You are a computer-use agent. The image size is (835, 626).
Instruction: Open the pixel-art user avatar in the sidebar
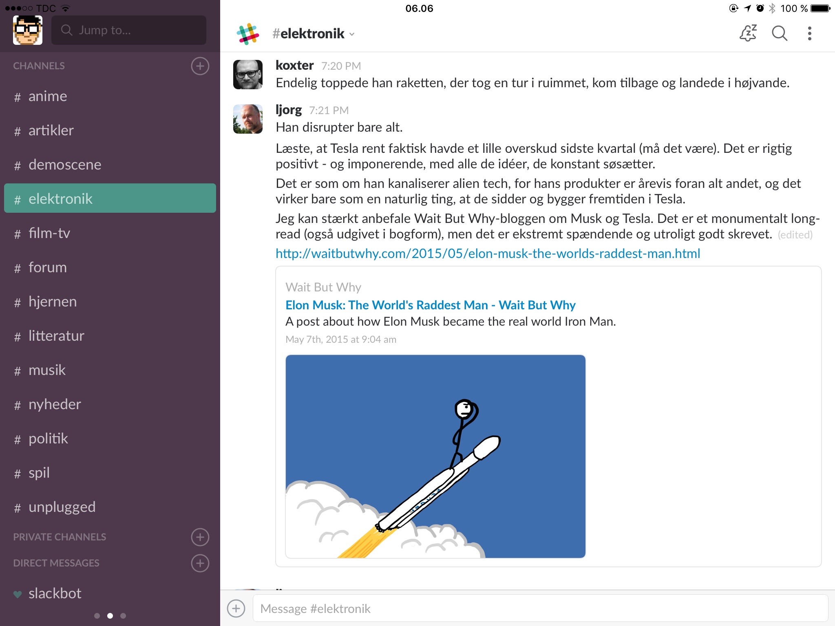tap(28, 30)
